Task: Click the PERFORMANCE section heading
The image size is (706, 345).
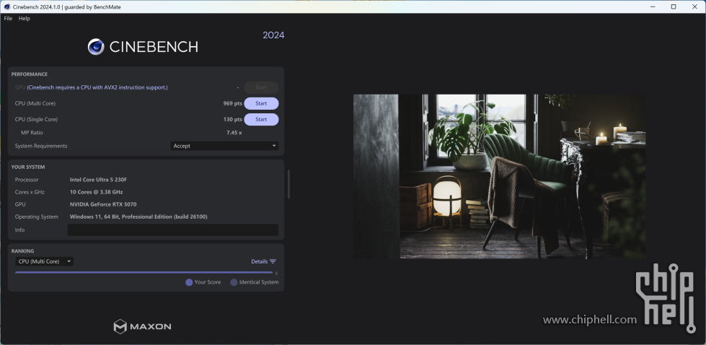Action: point(30,74)
